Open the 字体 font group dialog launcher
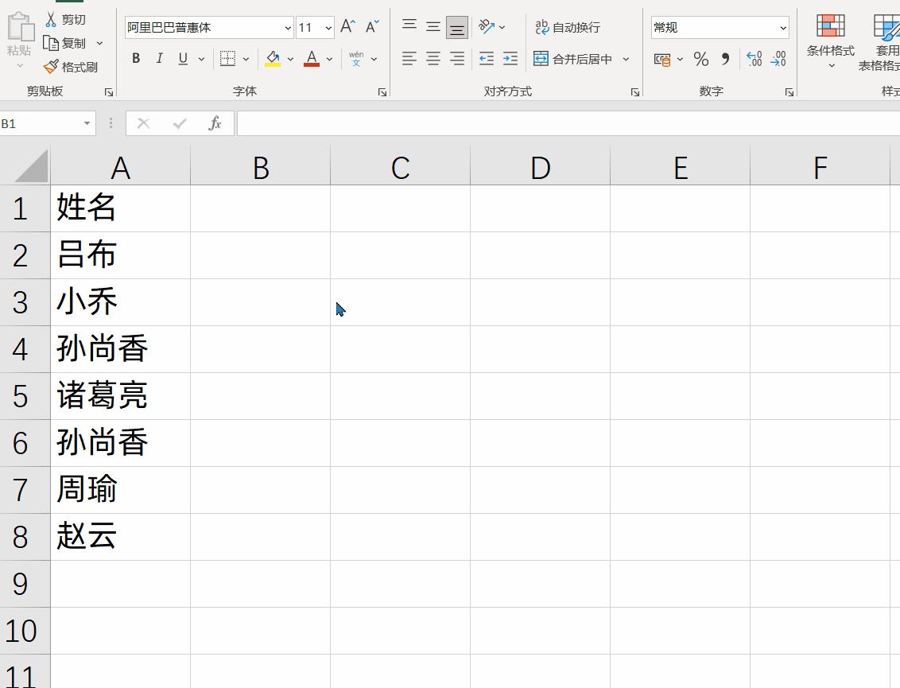Screen dimensions: 900x688 [382, 91]
